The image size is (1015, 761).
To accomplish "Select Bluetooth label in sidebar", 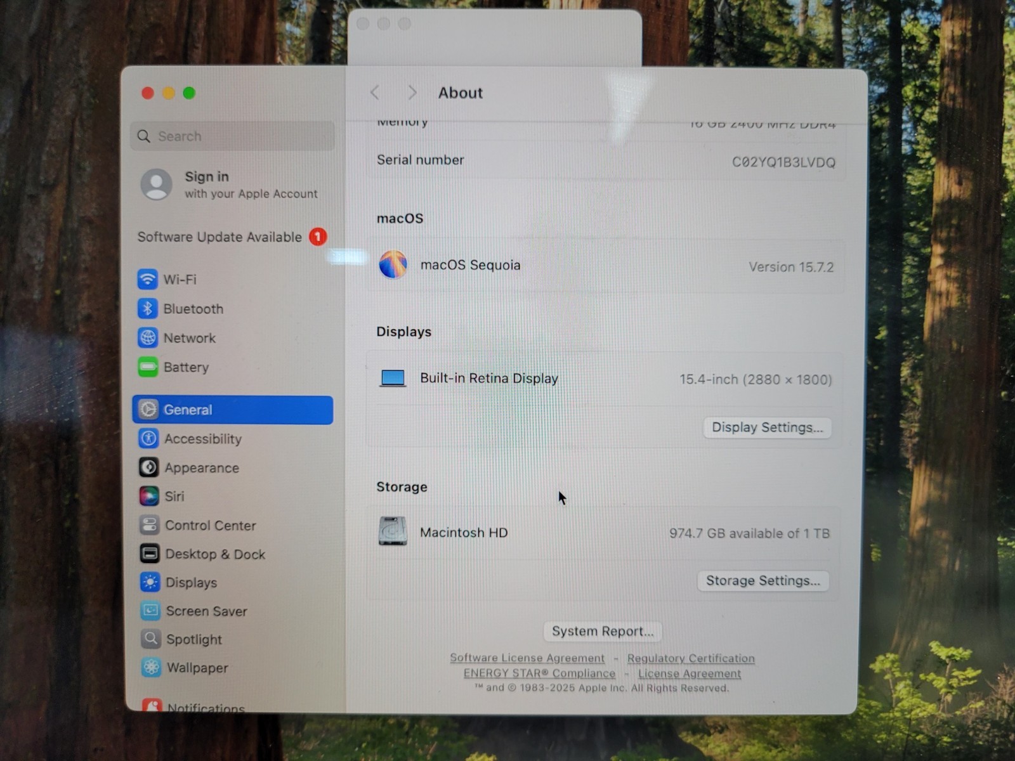I will point(193,309).
